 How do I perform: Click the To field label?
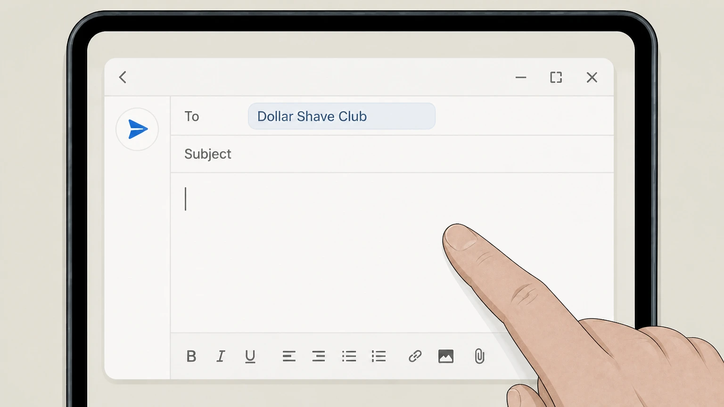tap(192, 116)
